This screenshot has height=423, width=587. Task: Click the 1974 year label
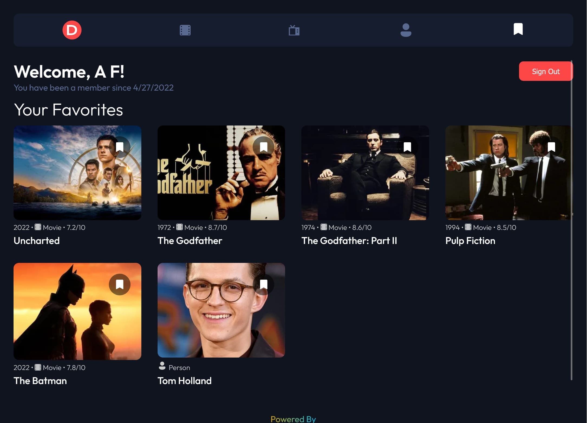(308, 227)
